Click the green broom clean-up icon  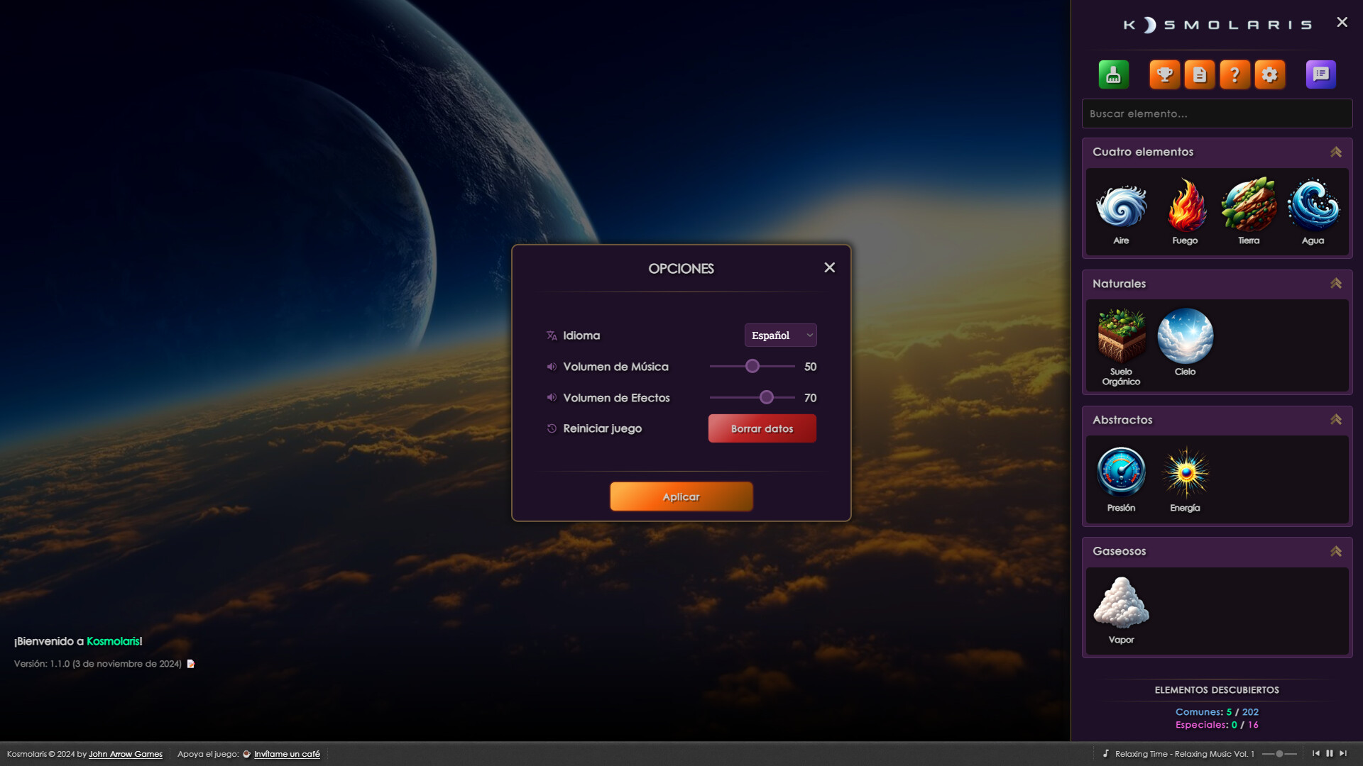(1113, 74)
